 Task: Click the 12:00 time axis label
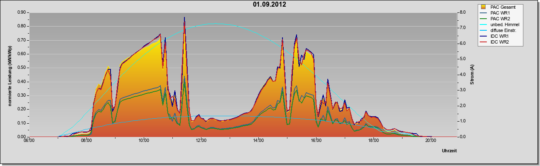pos(201,141)
